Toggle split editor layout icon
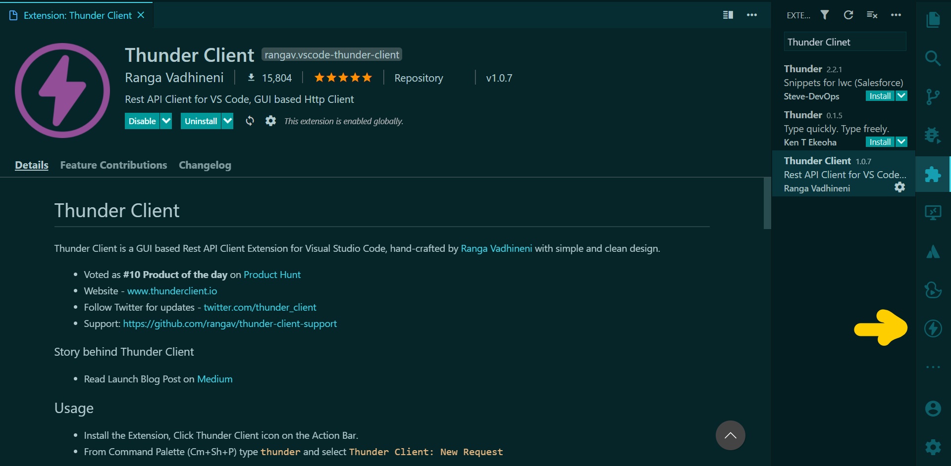This screenshot has height=466, width=951. 728,15
